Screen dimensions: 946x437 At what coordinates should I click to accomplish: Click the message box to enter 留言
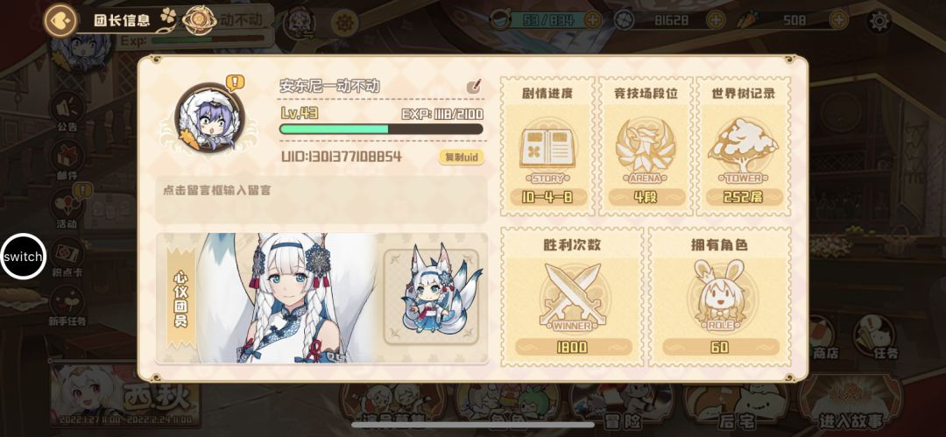point(321,200)
